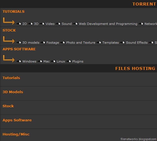This screenshot has width=157, height=141.
Task: Click the page icon beside Plugins
Action: point(70,61)
